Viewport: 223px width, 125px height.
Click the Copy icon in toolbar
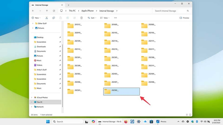click(x=54, y=18)
